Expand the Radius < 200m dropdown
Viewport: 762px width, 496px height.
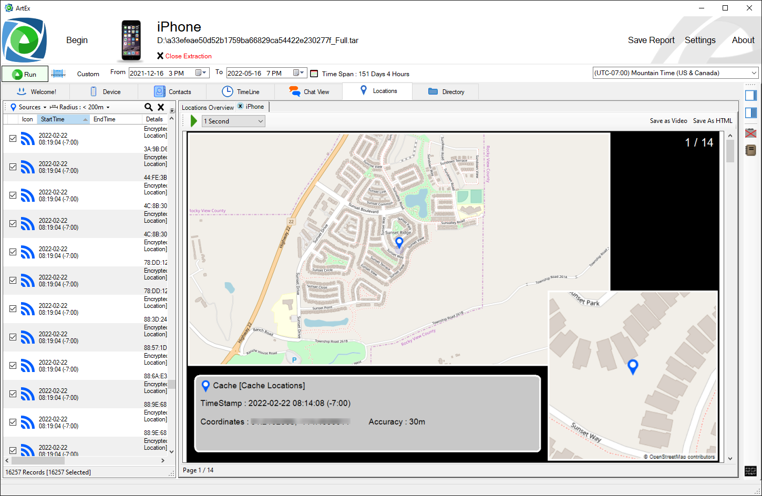80,107
